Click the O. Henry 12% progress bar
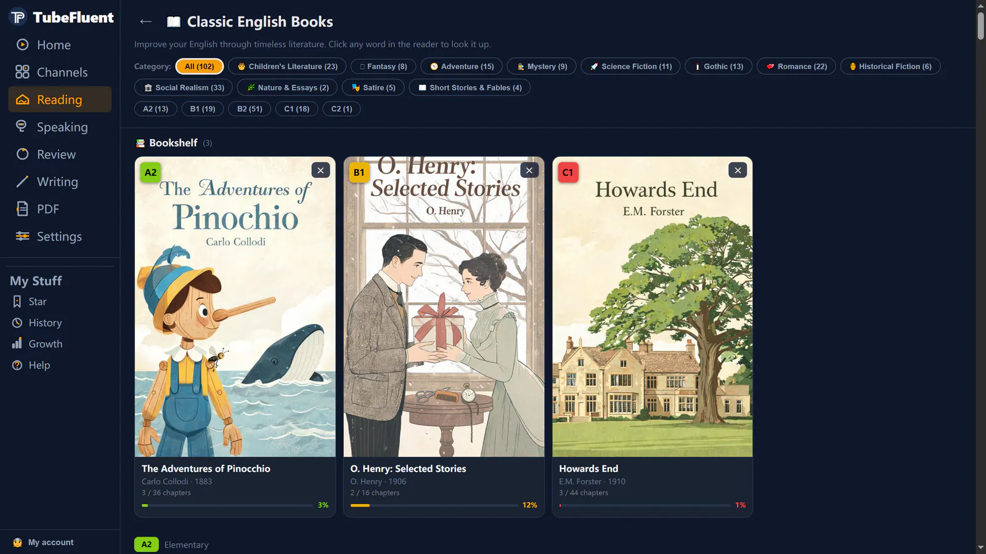 [434, 505]
